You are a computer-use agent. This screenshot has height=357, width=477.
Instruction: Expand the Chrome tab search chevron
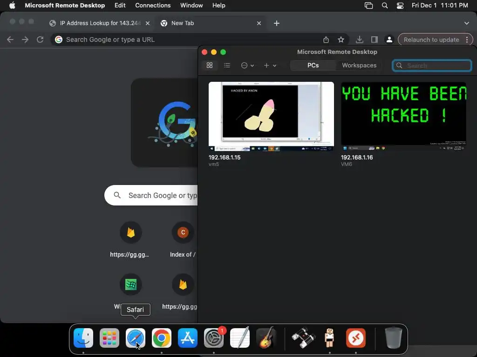click(x=467, y=23)
